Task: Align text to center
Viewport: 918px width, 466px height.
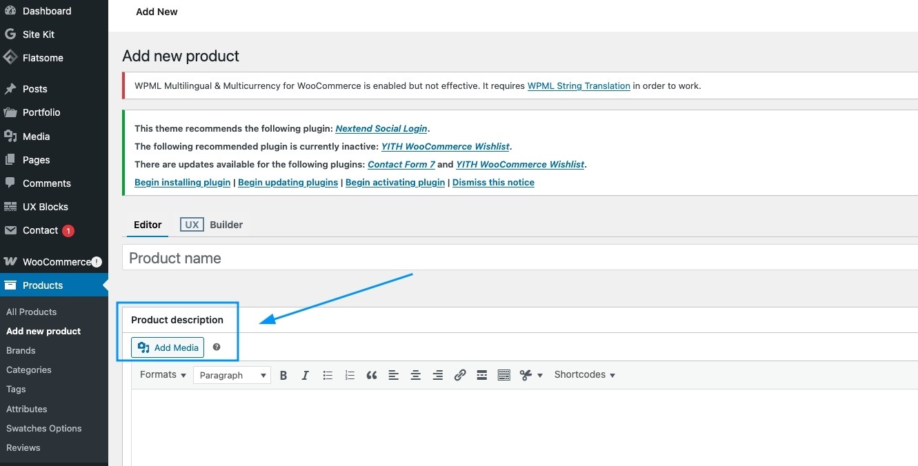Action: pos(416,375)
